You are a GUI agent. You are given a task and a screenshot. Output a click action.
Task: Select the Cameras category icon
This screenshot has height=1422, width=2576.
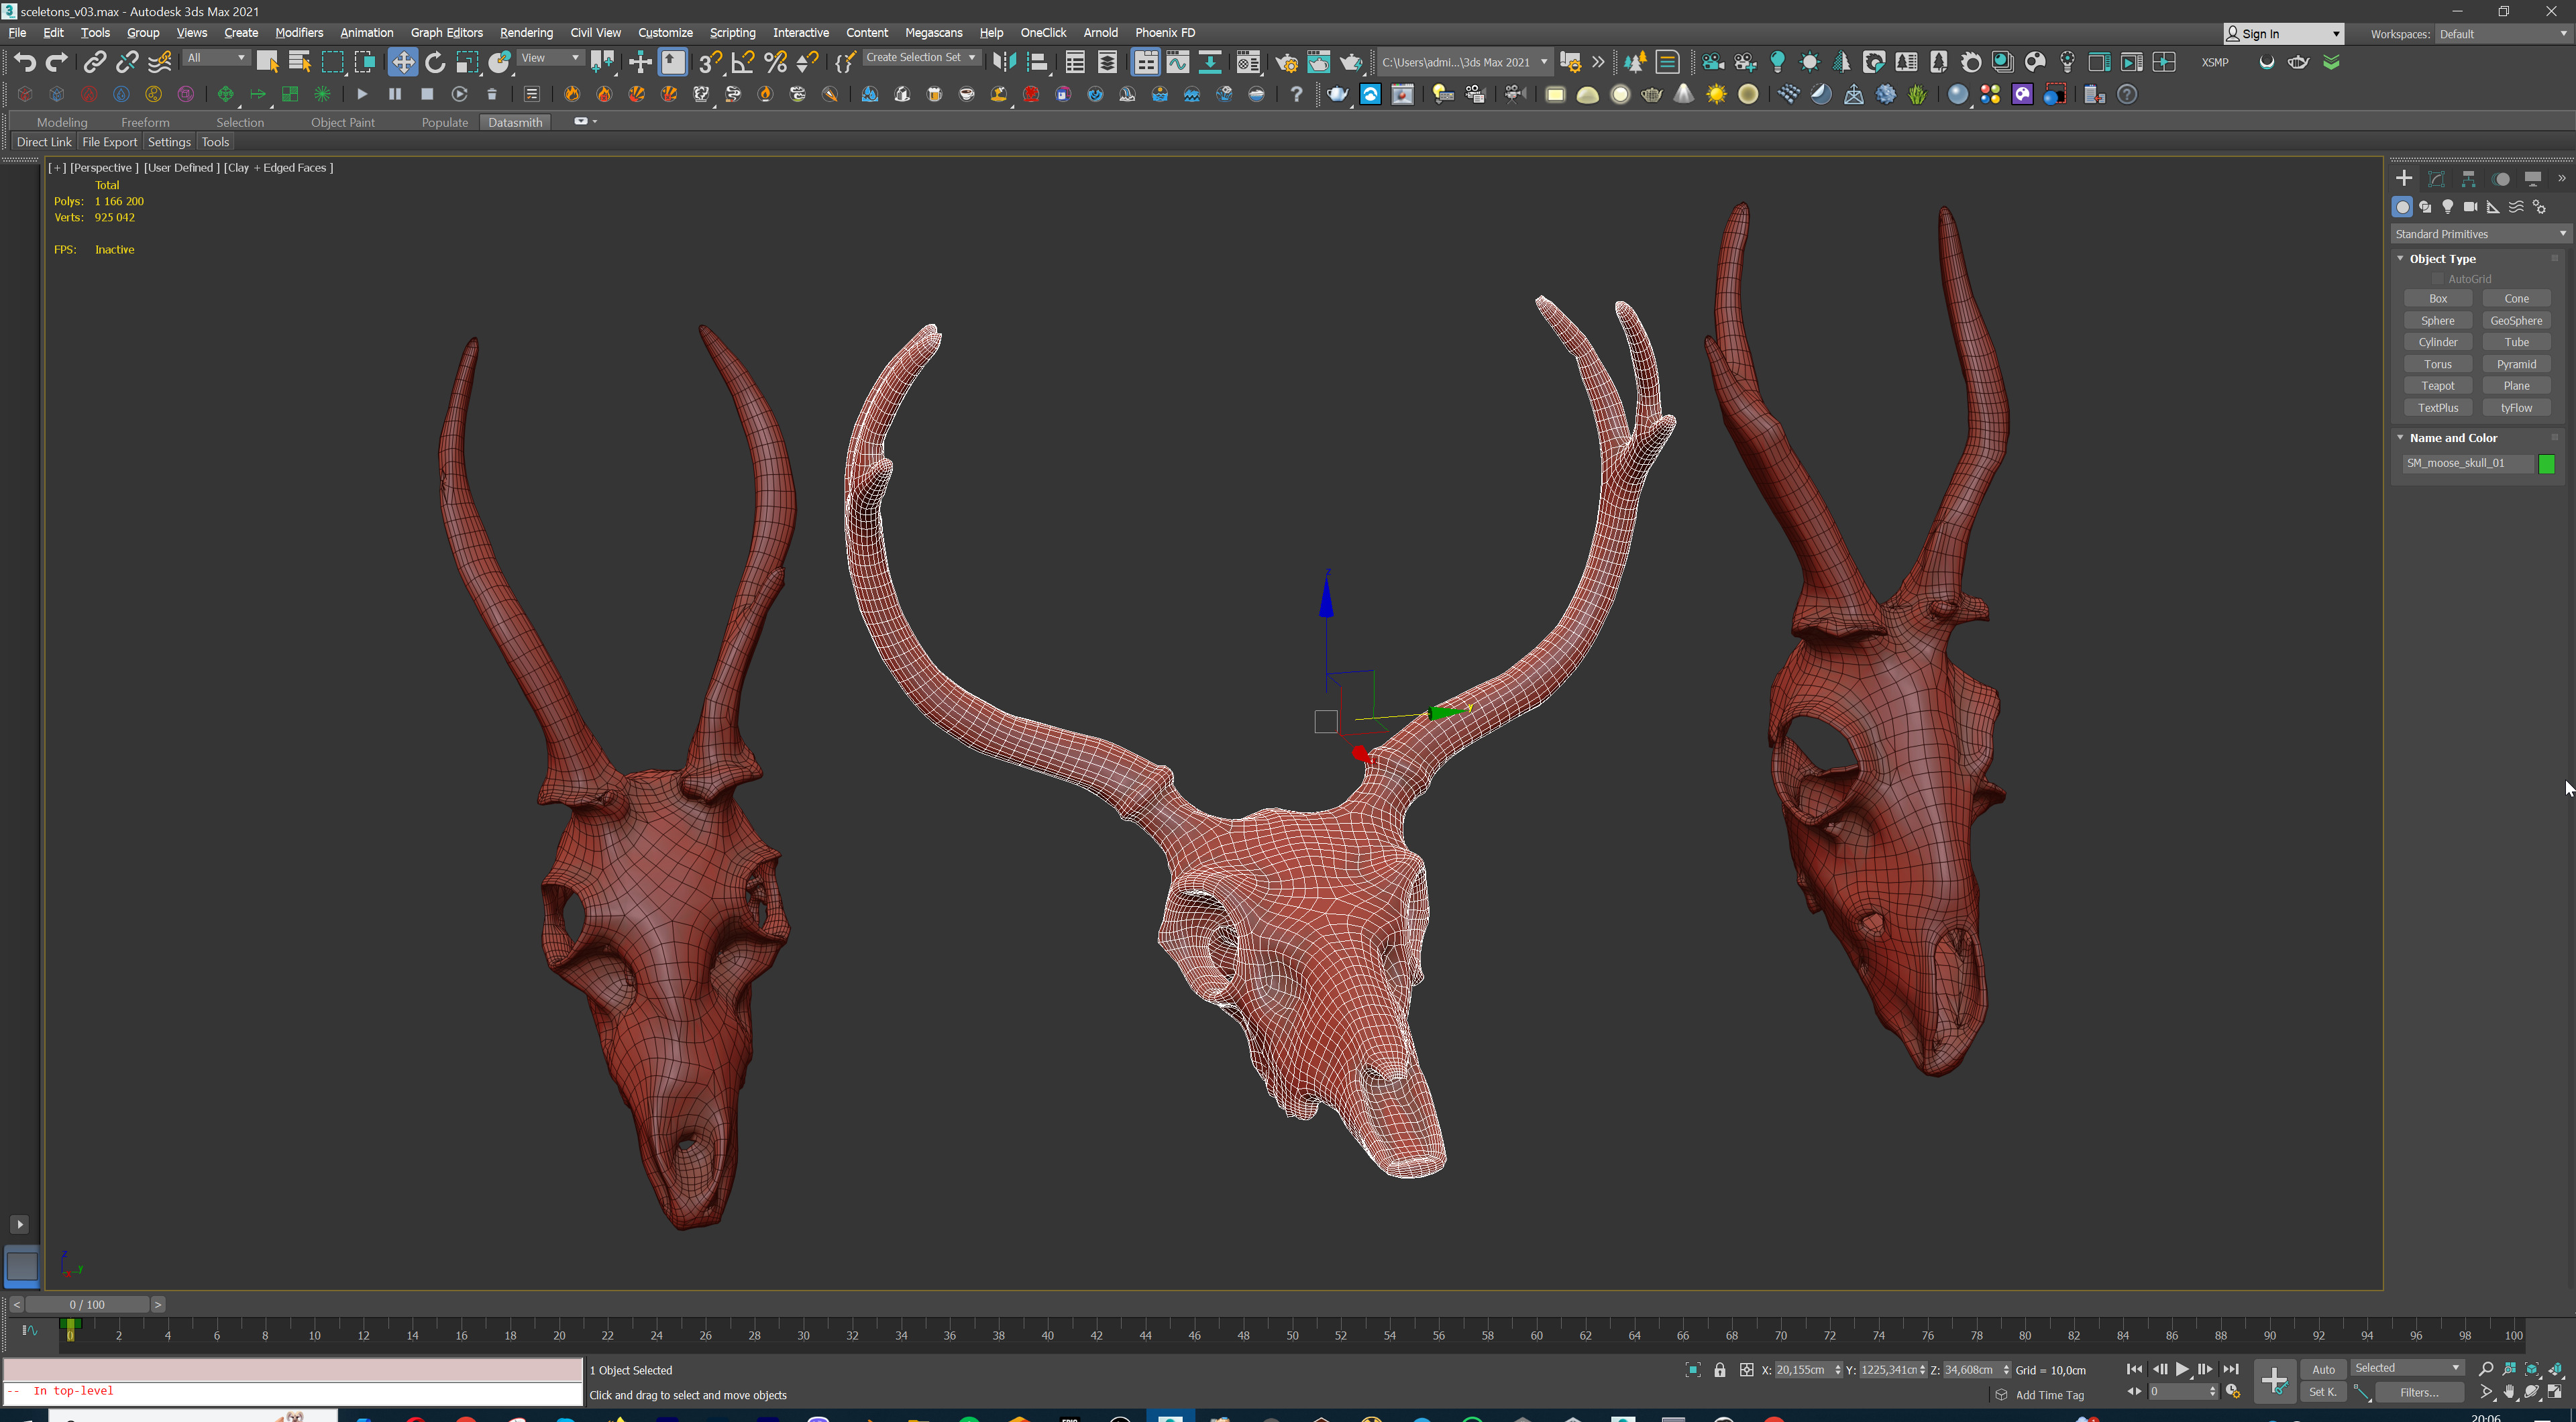tap(2470, 207)
